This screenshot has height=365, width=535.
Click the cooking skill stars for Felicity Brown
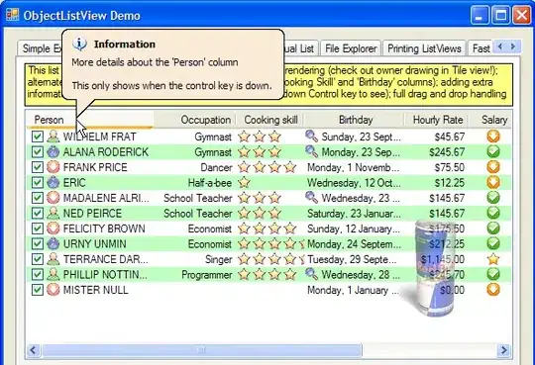click(x=267, y=228)
